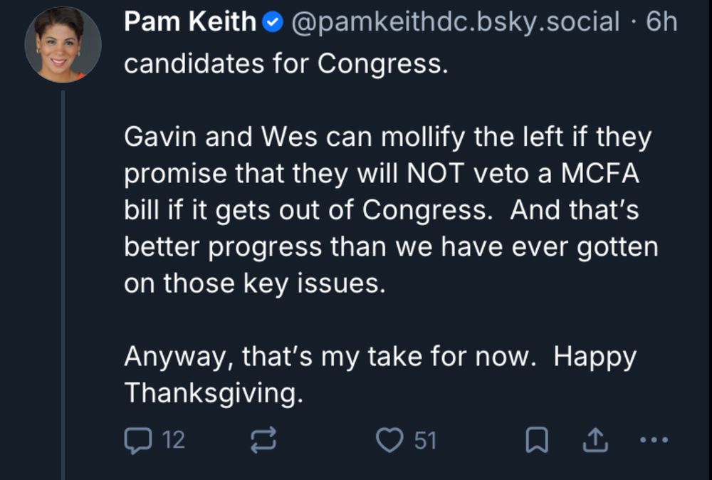Screen dimensions: 712x480
Task: Repost this post using the repost icon
Action: [x=264, y=441]
